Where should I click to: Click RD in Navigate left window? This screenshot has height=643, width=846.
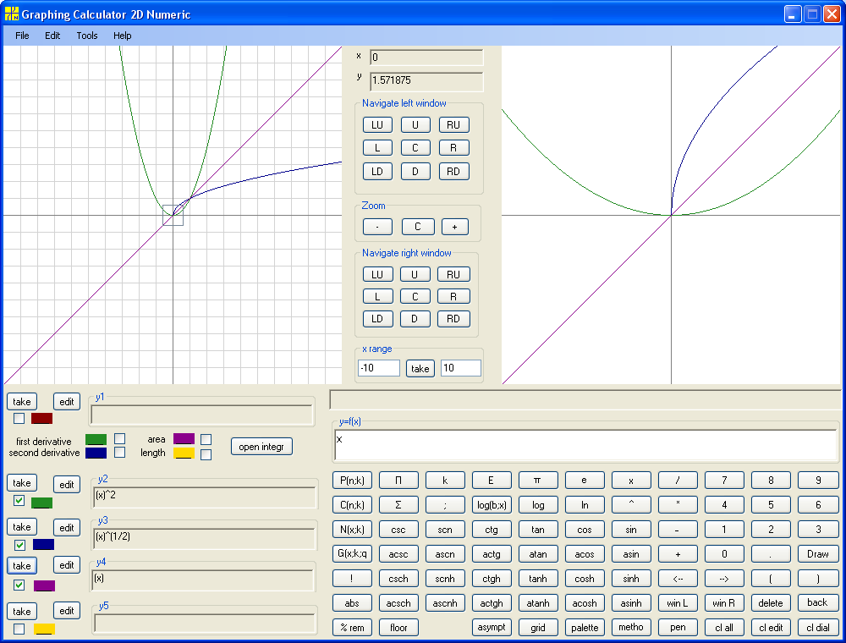[x=453, y=172]
